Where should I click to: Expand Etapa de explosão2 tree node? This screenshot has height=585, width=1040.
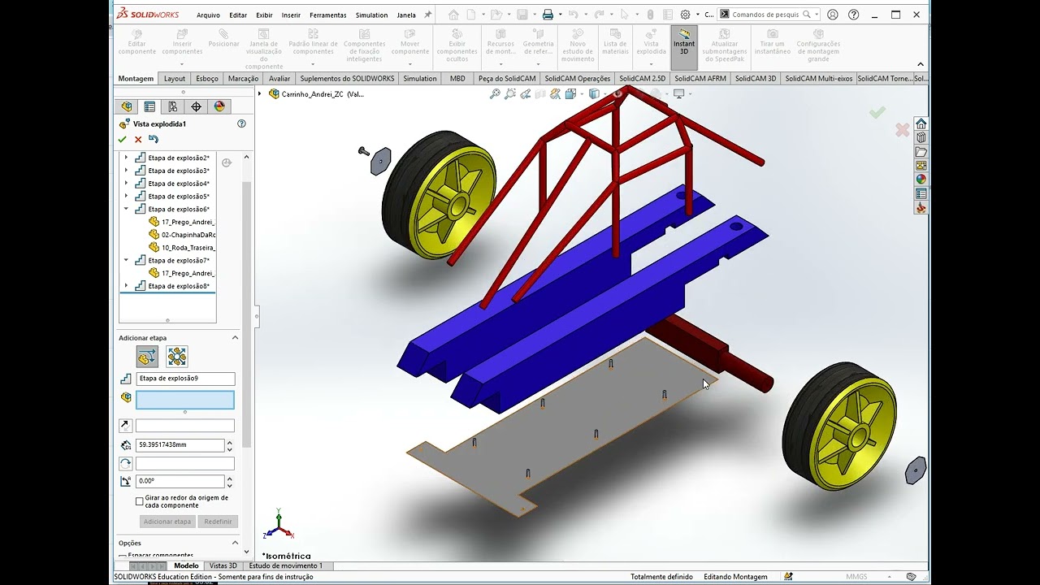point(126,158)
